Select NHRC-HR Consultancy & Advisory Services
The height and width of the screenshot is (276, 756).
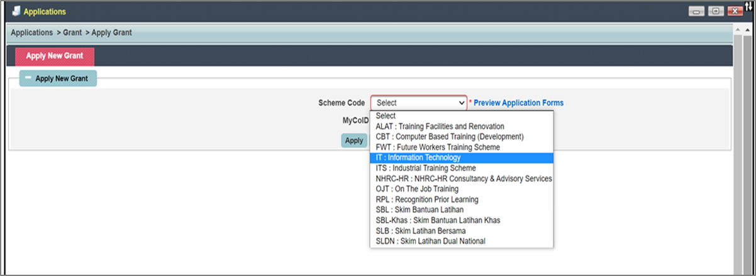click(462, 179)
